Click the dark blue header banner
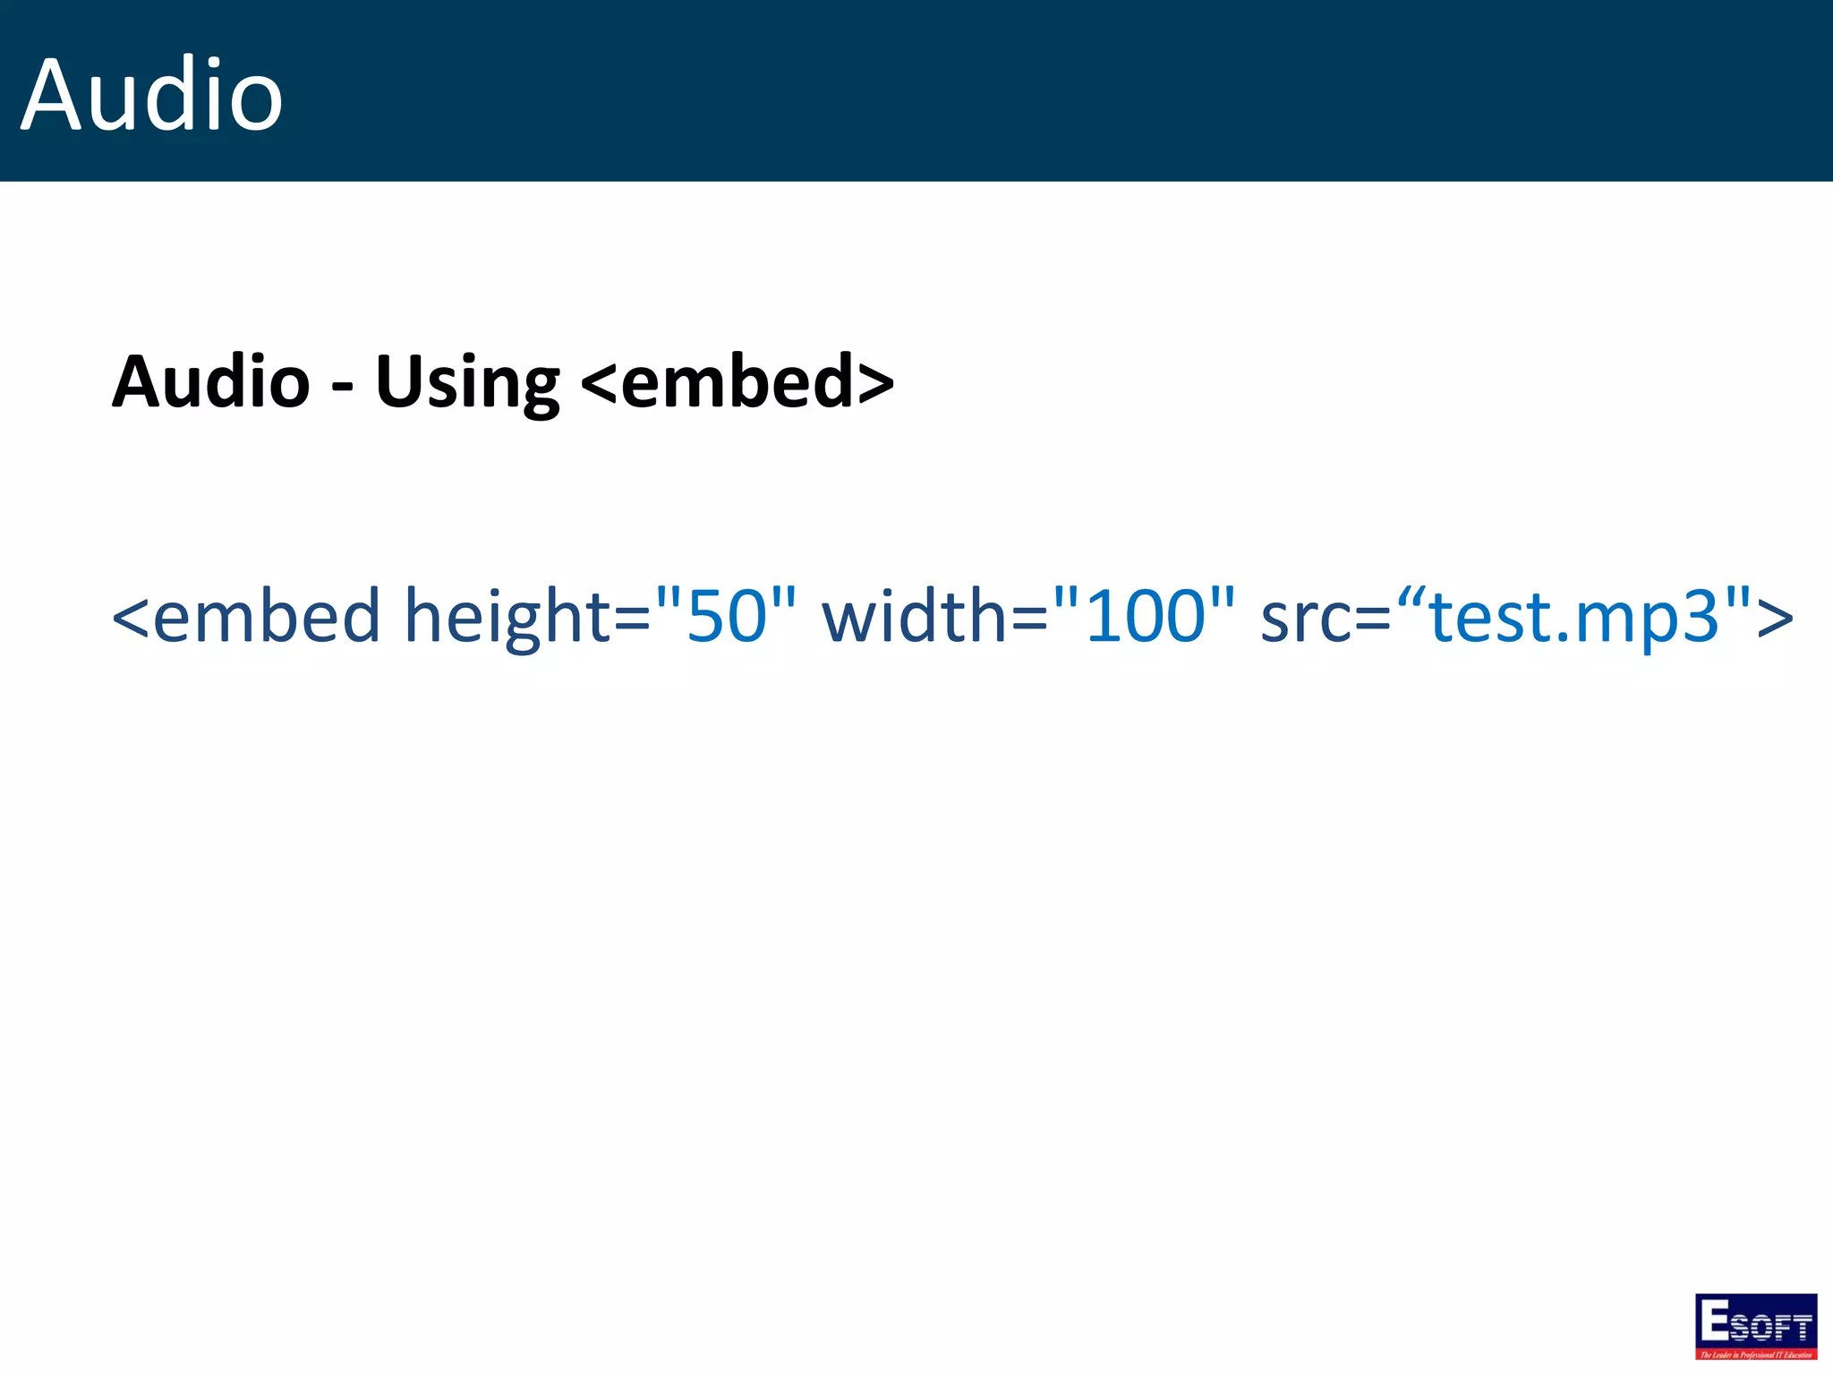This screenshot has height=1375, width=1833. [985, 90]
